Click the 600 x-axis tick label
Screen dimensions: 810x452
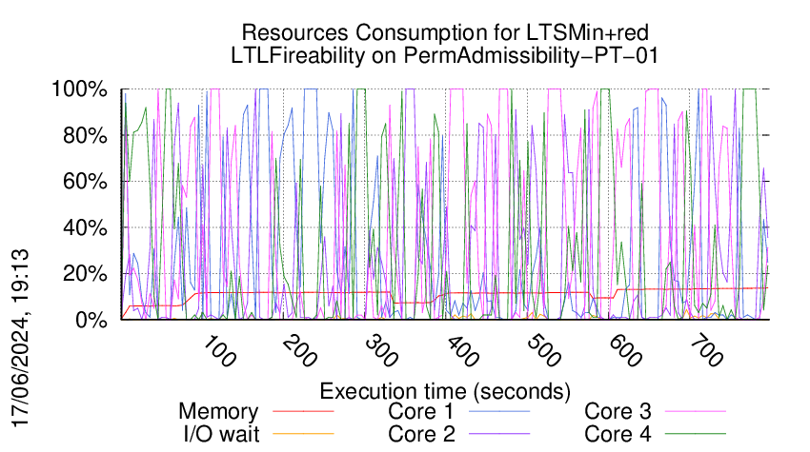pos(624,352)
